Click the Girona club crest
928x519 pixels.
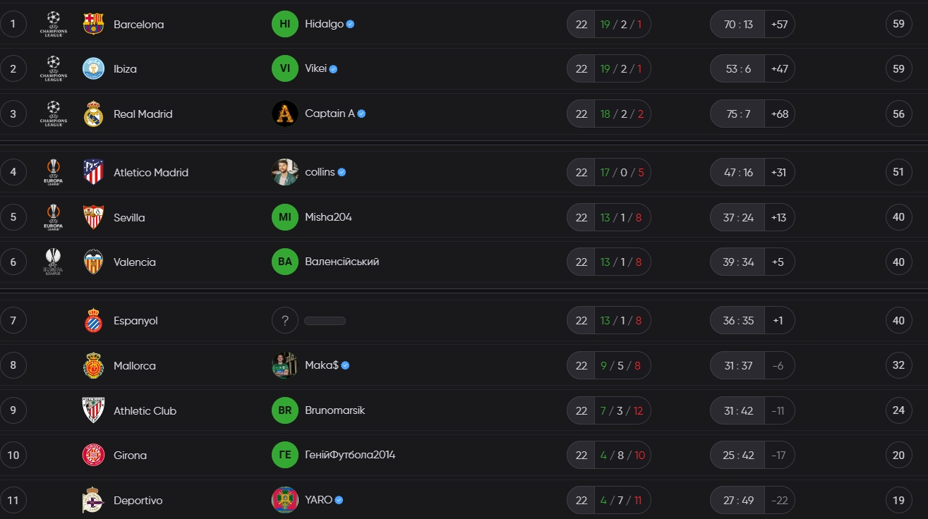[93, 455]
